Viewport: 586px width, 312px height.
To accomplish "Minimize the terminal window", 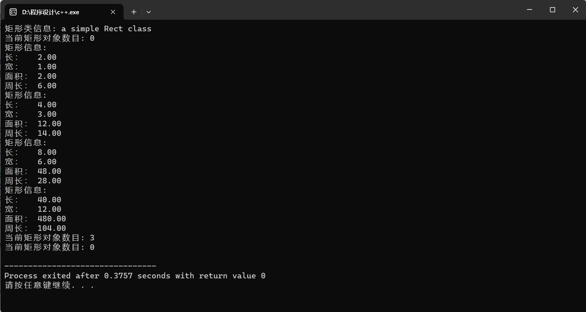I will click(530, 10).
